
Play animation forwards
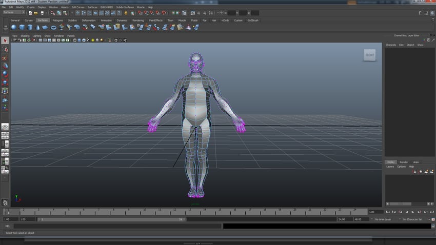coord(413,212)
